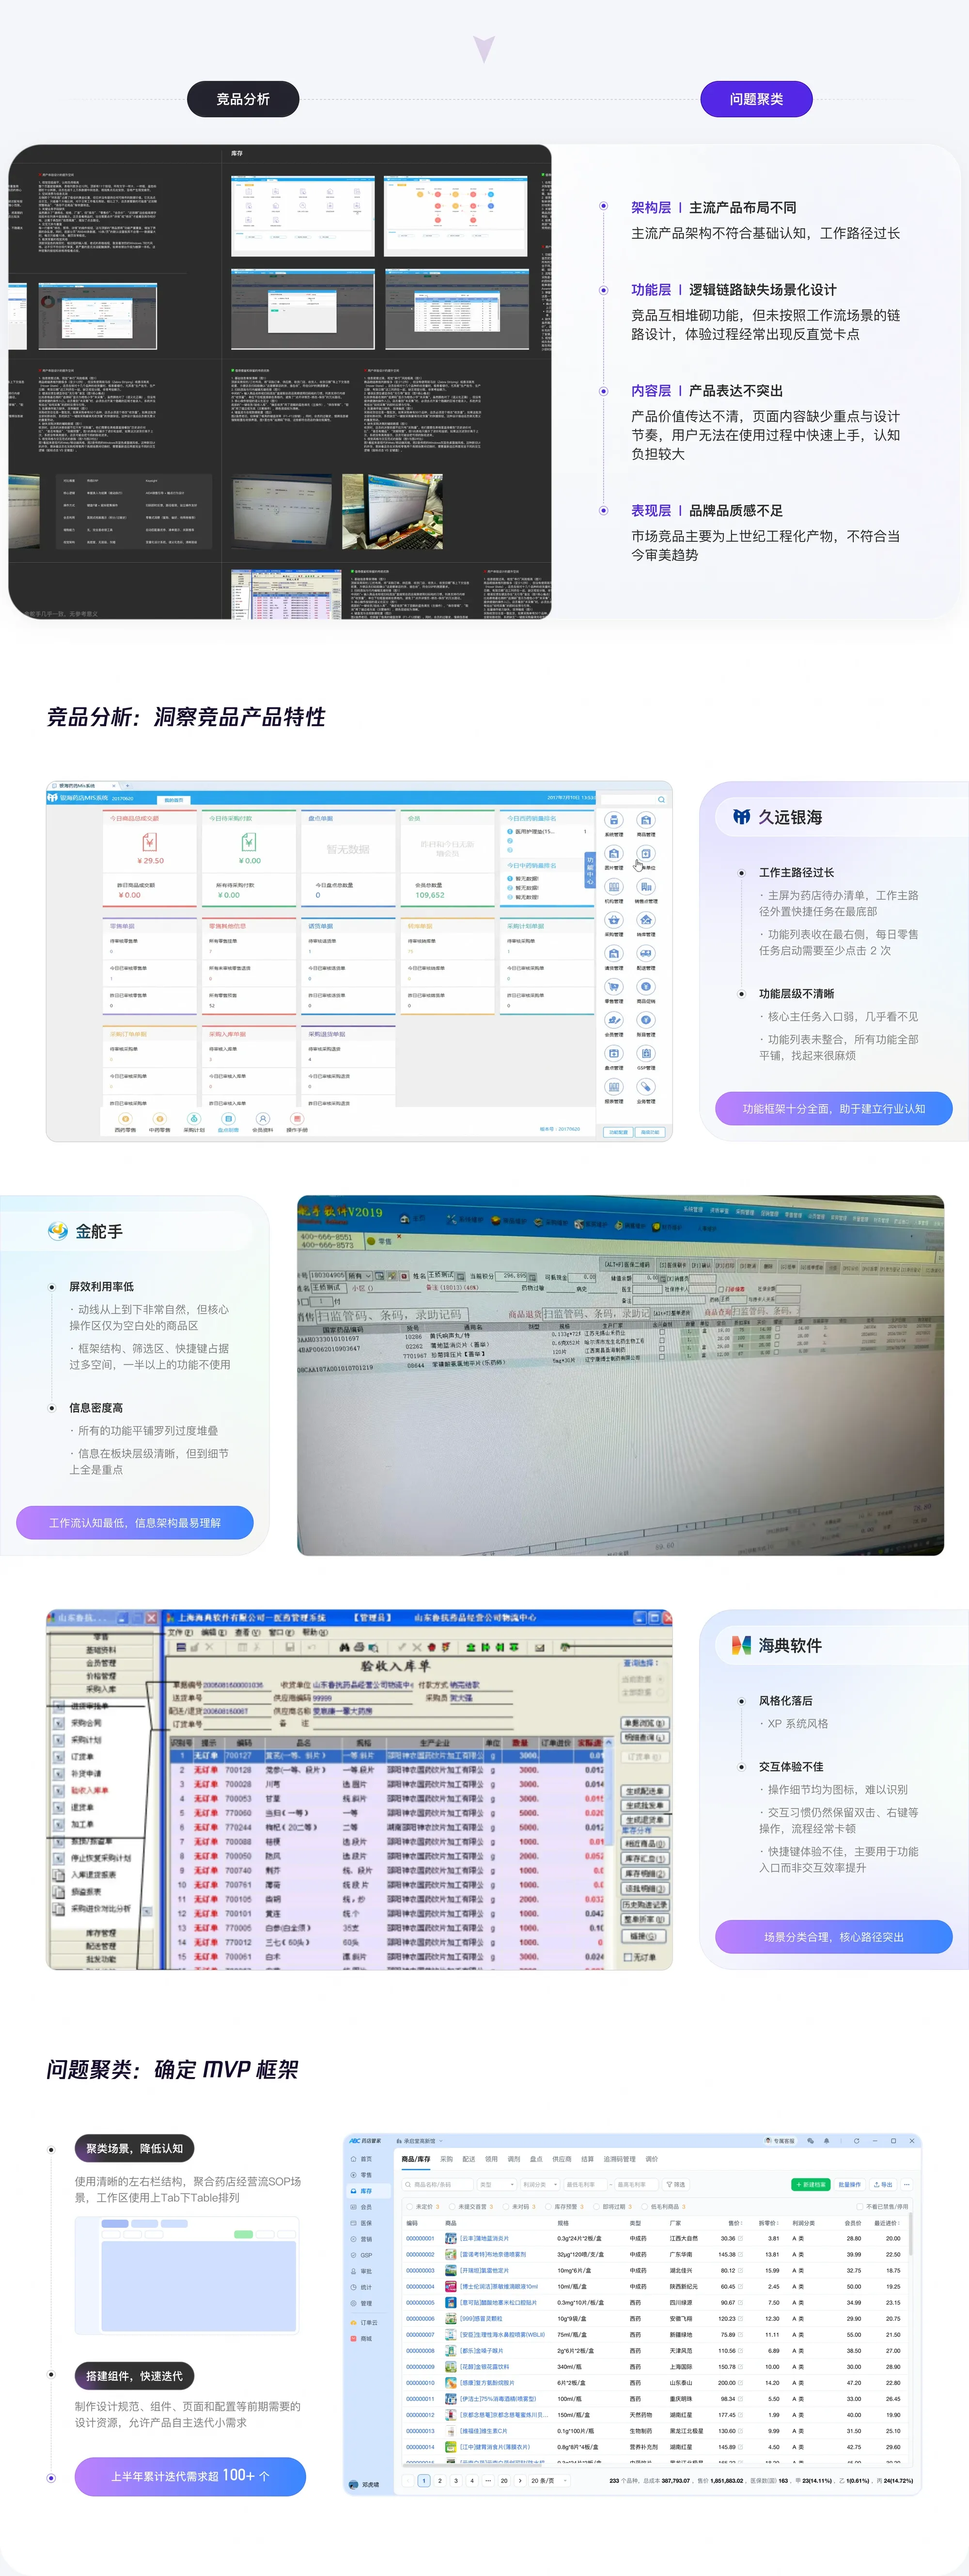Click 操作手册 shortcut in 银海药店MIS bottom bar
The width and height of the screenshot is (969, 2576).
[x=297, y=1122]
